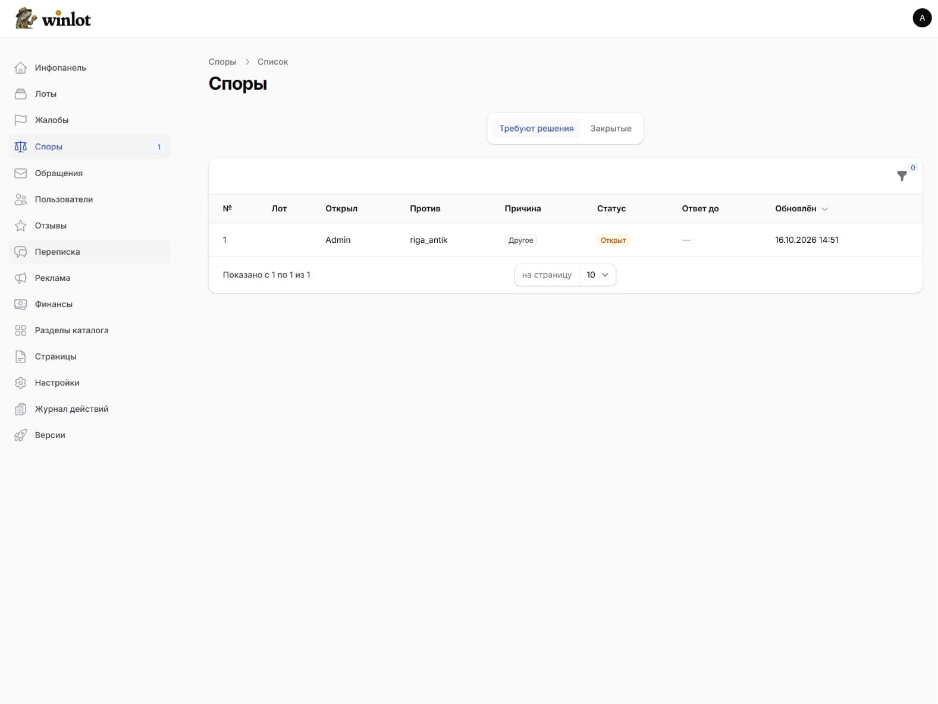Click the Показано с 1 по 1 из 1 text

266,275
